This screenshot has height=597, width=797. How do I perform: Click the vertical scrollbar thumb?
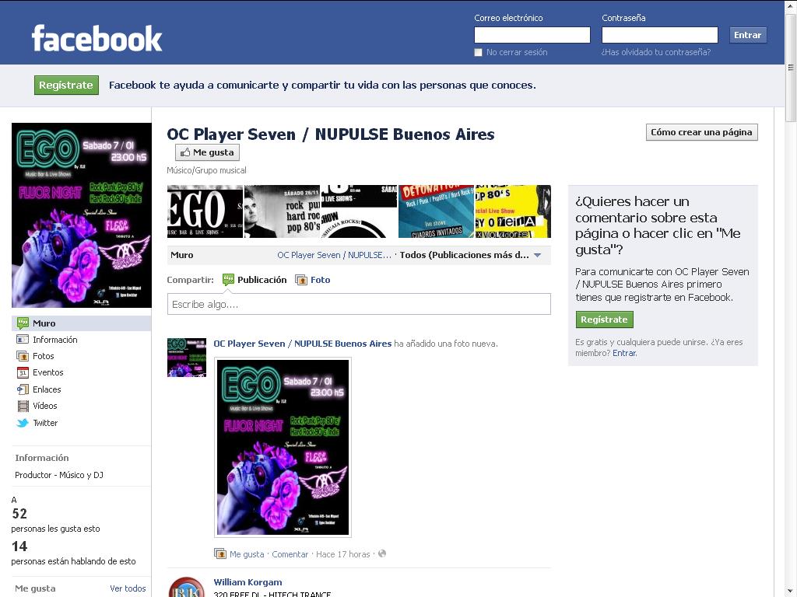tap(791, 68)
